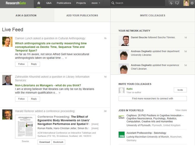195x146 pixels.
Task: Expand Zahiruddin Khurshid's question text
Action: pyautogui.click(x=60, y=93)
